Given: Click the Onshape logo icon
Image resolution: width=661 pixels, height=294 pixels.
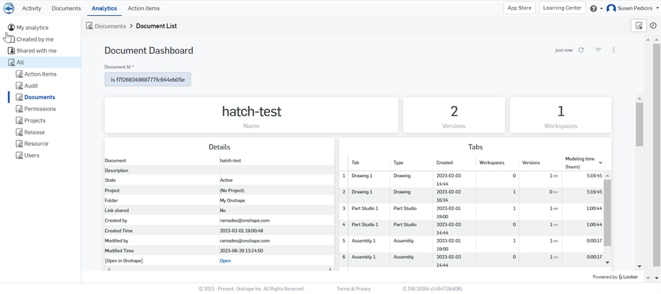Looking at the screenshot, I should coord(9,8).
